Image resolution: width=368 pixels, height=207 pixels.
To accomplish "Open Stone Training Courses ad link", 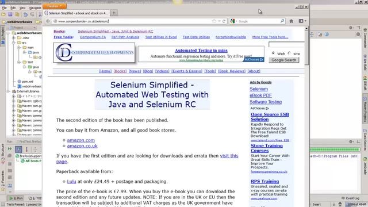I will click(x=267, y=148).
